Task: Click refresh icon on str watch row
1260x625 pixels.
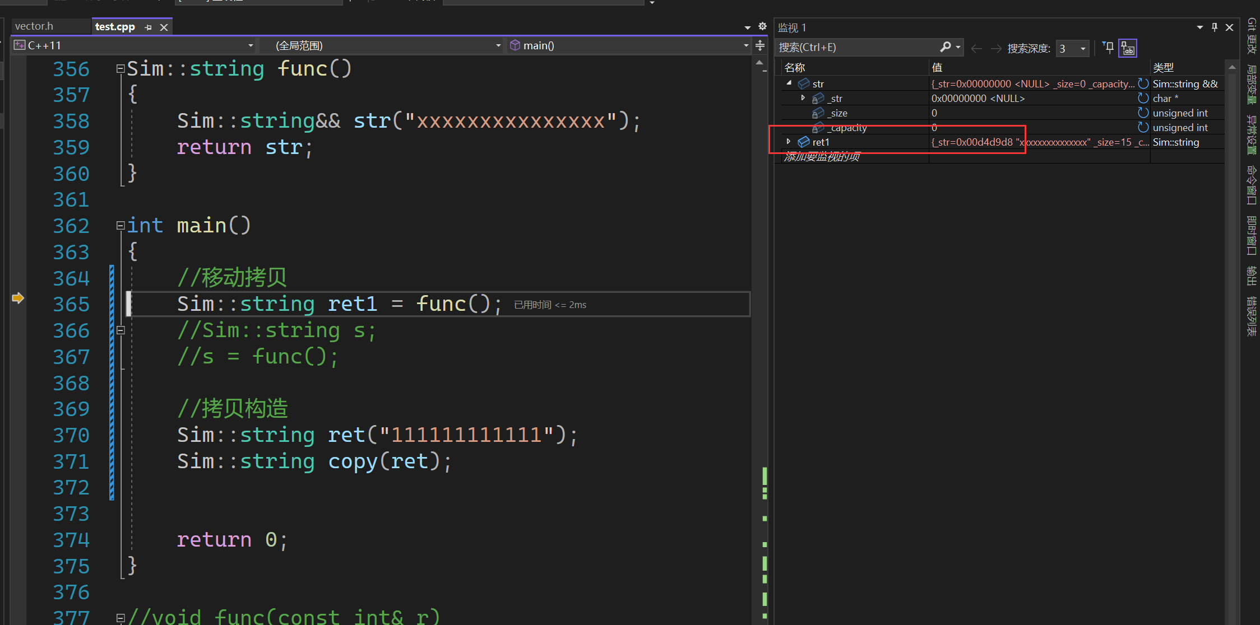Action: [1143, 83]
